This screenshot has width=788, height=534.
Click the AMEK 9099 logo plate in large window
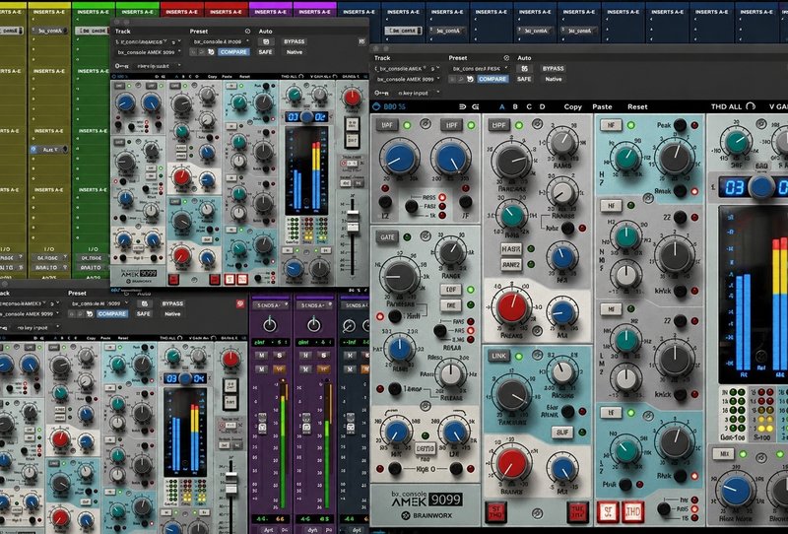(x=427, y=500)
